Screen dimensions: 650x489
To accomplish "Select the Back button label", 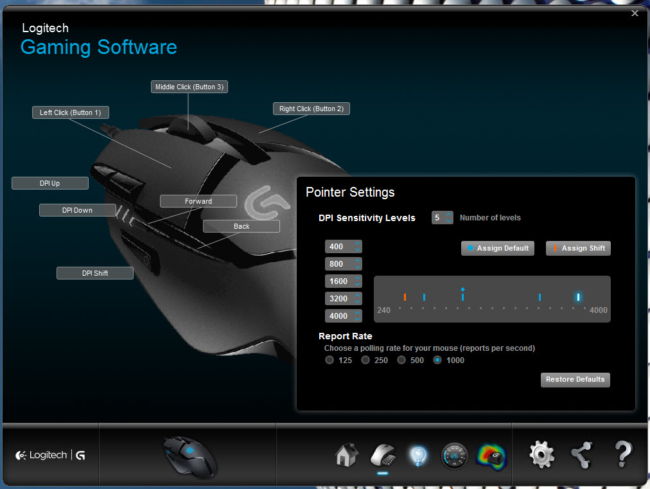I will 242,226.
